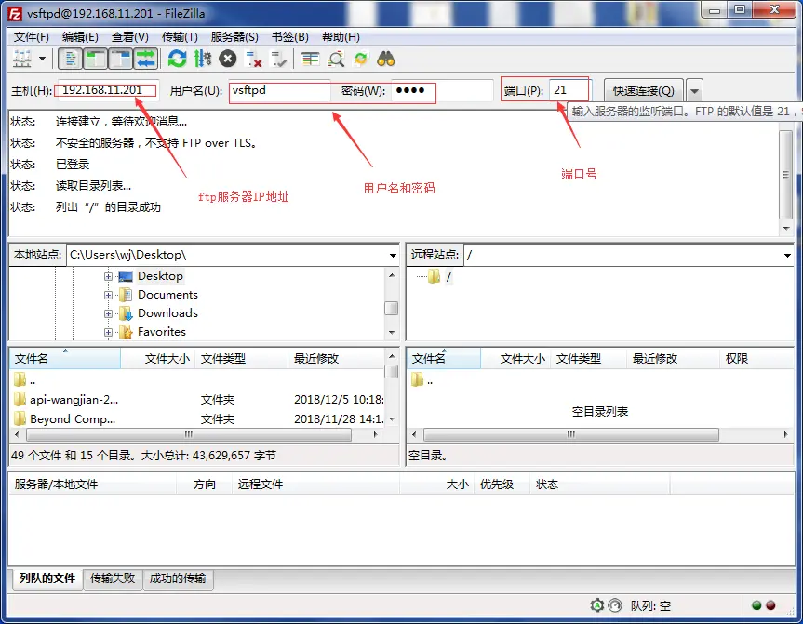Click the FileZilla logo in title bar
This screenshot has width=803, height=624.
[x=16, y=14]
